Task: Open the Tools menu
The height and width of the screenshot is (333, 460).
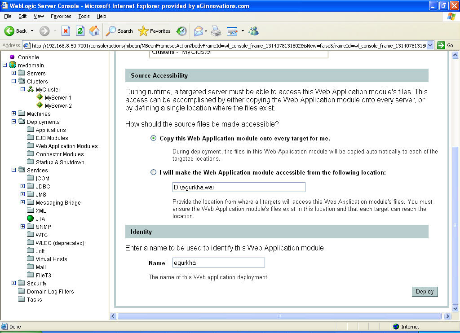Action: click(84, 16)
